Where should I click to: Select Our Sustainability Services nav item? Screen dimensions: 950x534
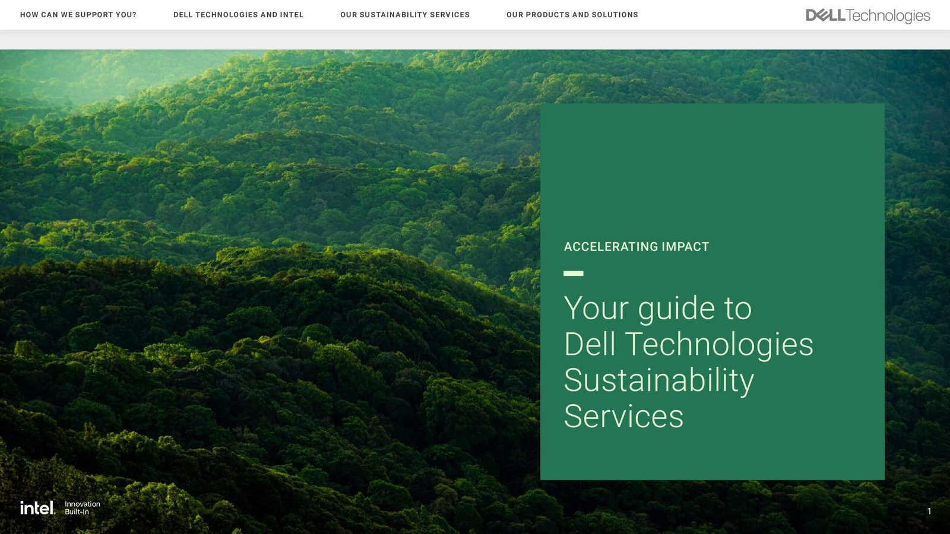click(404, 15)
